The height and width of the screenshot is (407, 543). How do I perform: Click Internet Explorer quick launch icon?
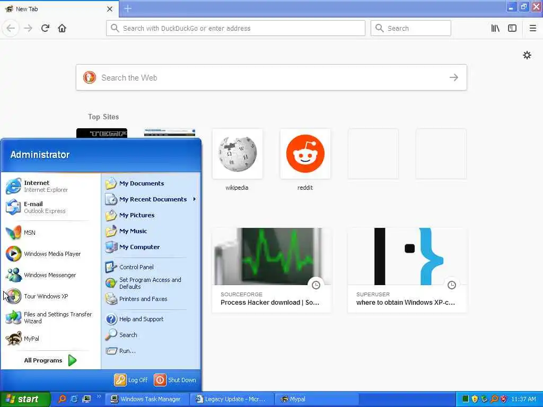(x=74, y=399)
